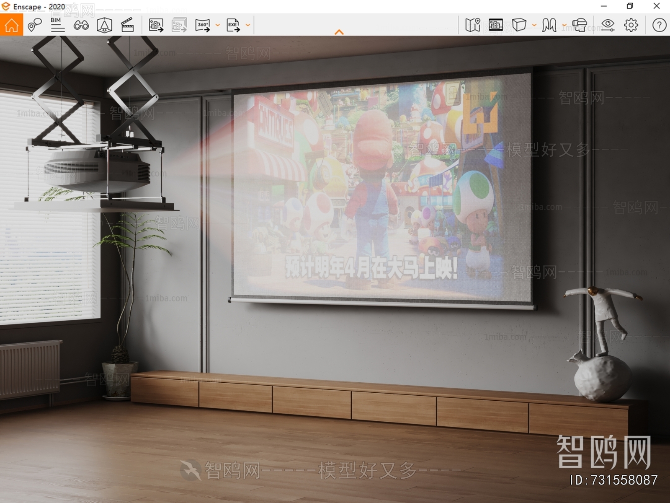Open General Settings gear icon
Image resolution: width=670 pixels, height=503 pixels.
[x=631, y=25]
